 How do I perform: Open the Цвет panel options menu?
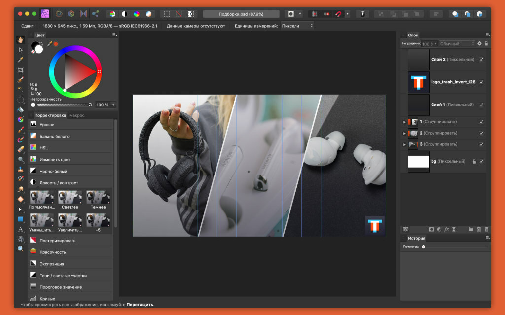[x=114, y=35]
